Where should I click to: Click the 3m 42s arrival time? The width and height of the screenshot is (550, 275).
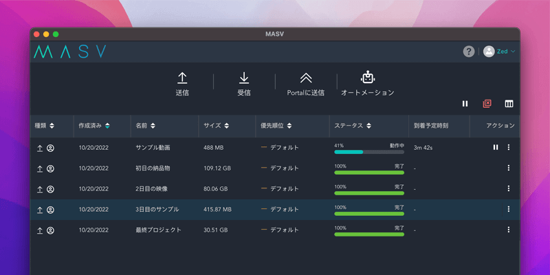423,148
